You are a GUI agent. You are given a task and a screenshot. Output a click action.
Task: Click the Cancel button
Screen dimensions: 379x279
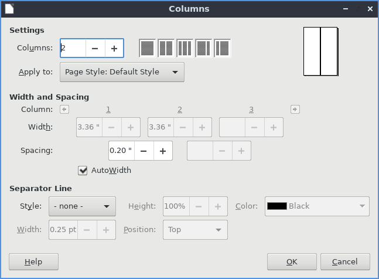(344, 261)
